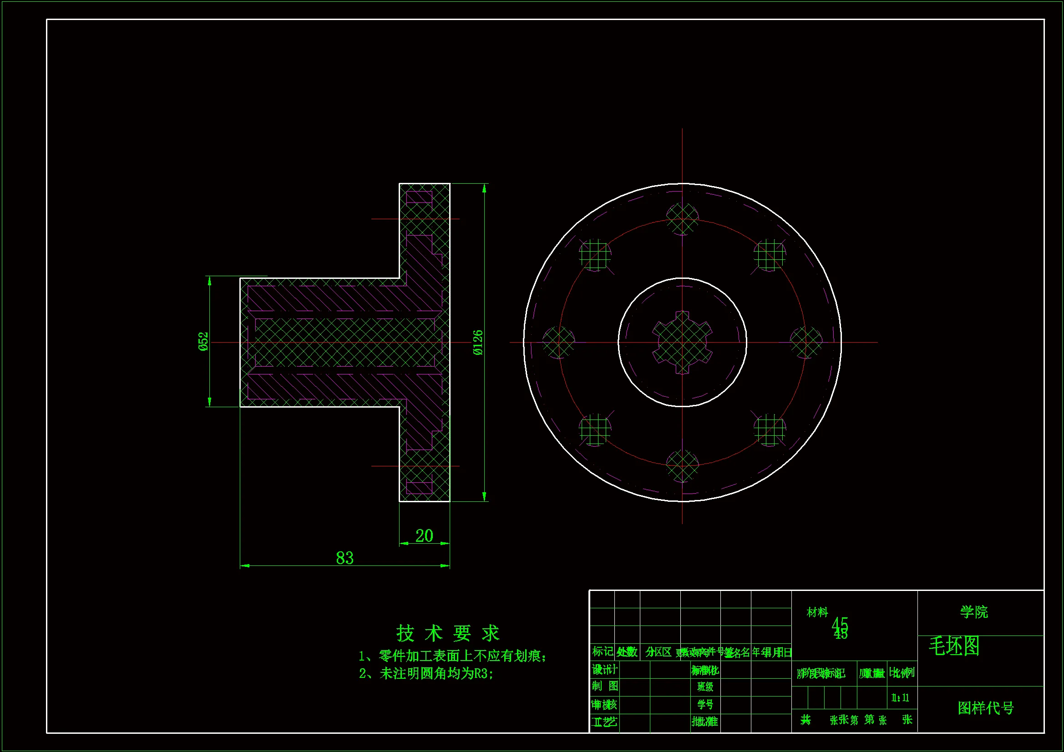Select the R3 fillet note line
The image size is (1064, 752).
426,673
